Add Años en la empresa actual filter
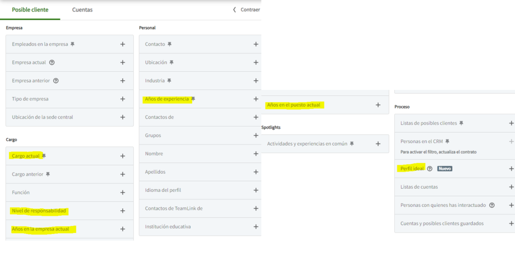Image resolution: width=515 pixels, height=257 pixels. (x=123, y=229)
